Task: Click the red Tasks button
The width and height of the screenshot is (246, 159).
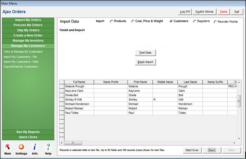Action: tap(223, 12)
